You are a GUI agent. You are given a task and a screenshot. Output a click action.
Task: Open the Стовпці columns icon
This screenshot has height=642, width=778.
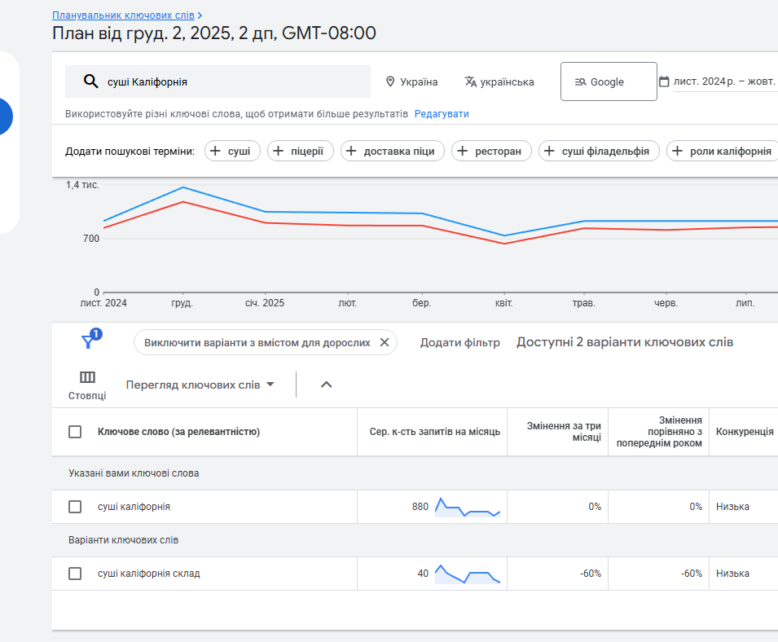click(87, 378)
